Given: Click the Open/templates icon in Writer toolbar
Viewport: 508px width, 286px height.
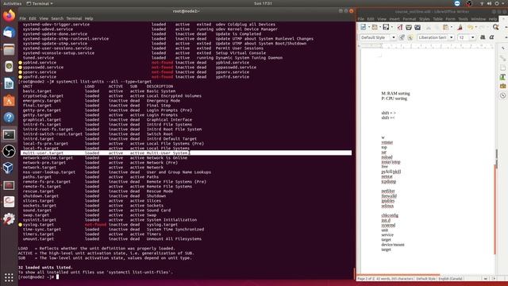Looking at the screenshot, I should [375, 27].
